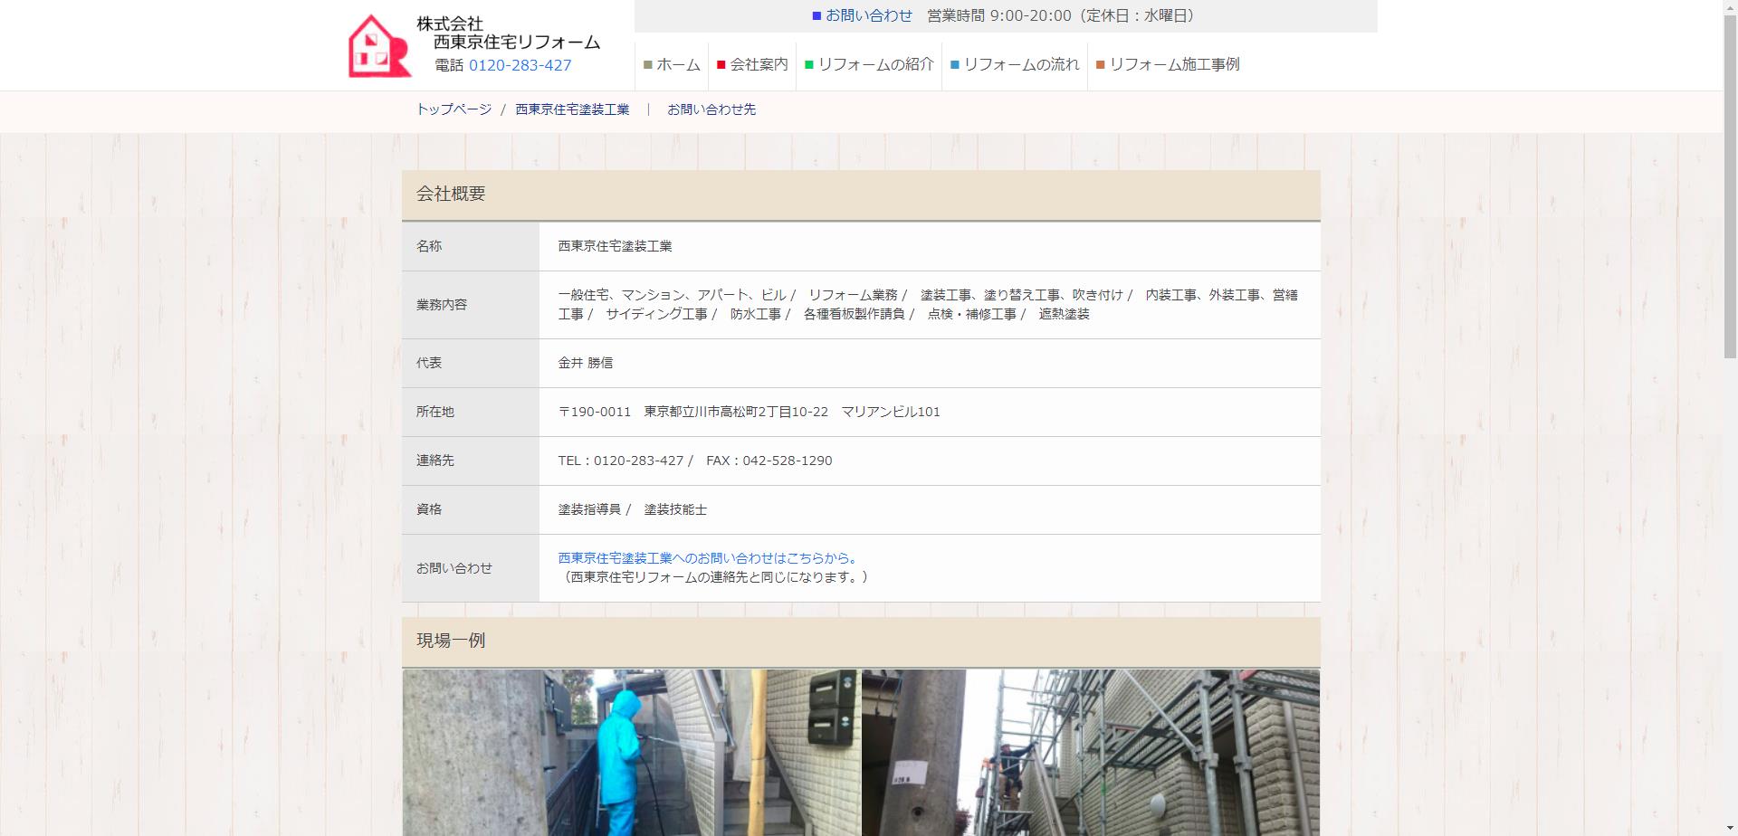Open the pressure-washing worker photo

[631, 752]
